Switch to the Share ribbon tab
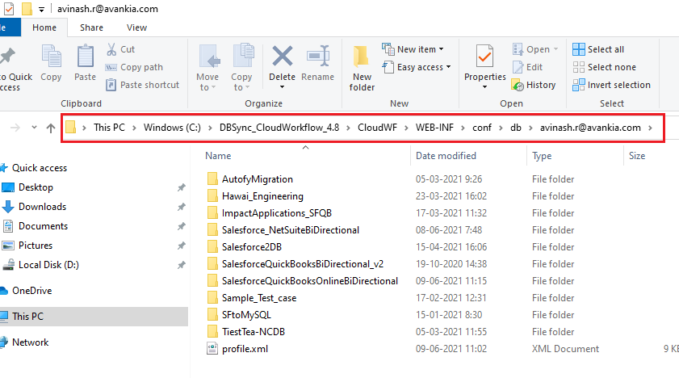Screen dimensions: 679x378 (x=91, y=27)
